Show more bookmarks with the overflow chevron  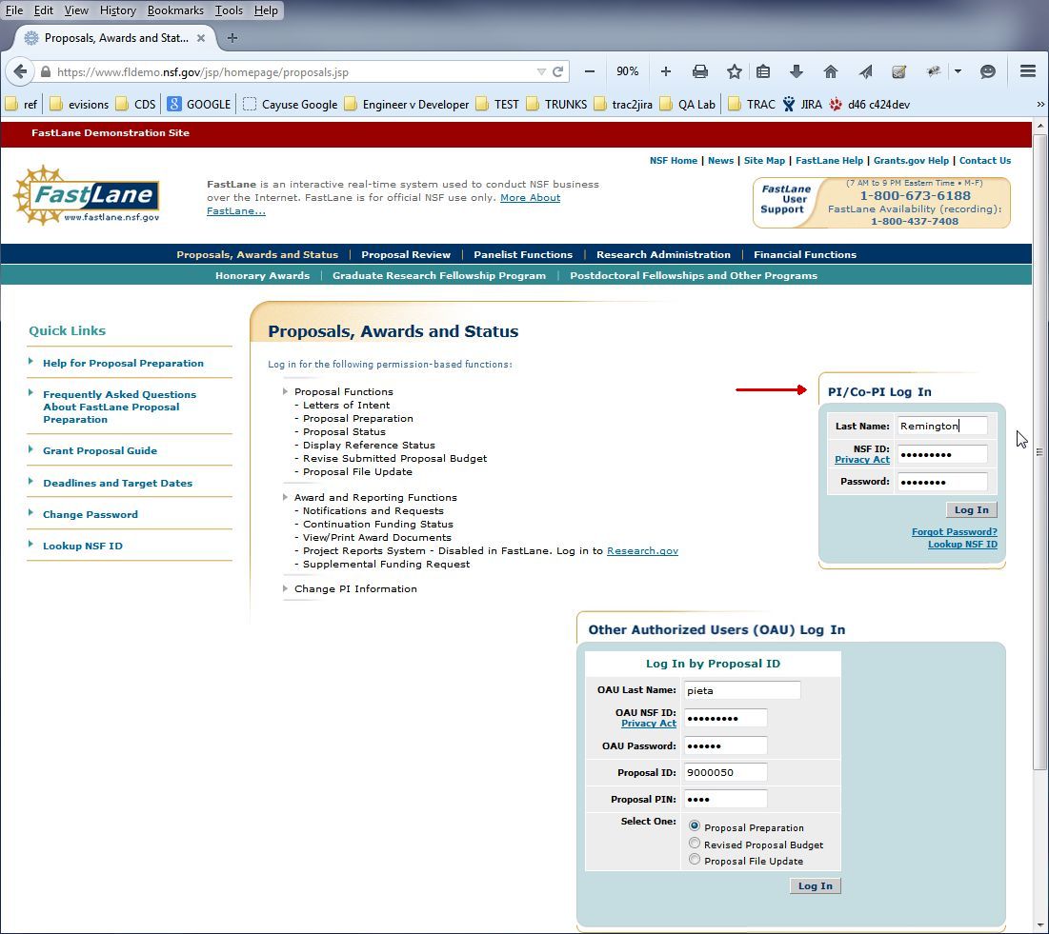click(x=1040, y=105)
